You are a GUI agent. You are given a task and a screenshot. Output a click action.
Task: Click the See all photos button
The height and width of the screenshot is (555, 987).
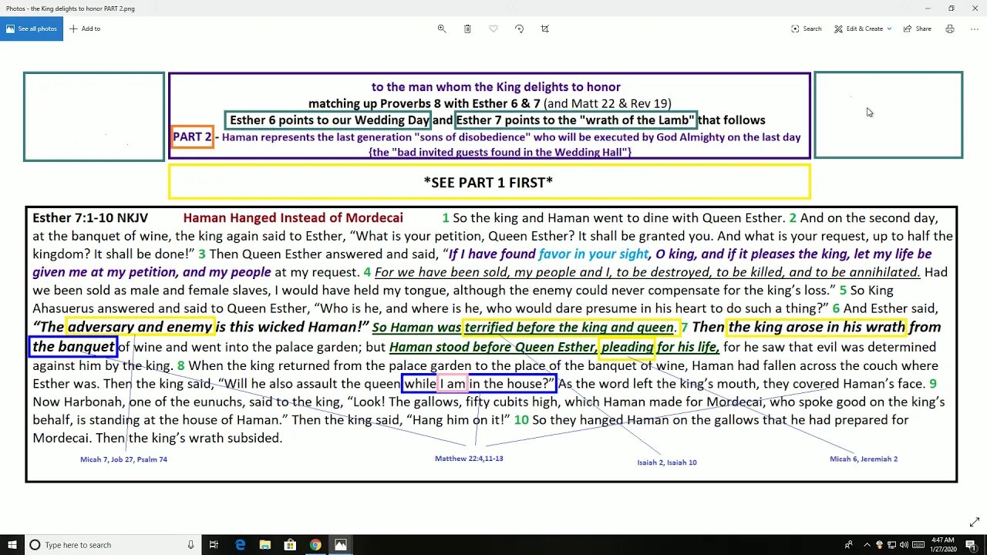(32, 29)
